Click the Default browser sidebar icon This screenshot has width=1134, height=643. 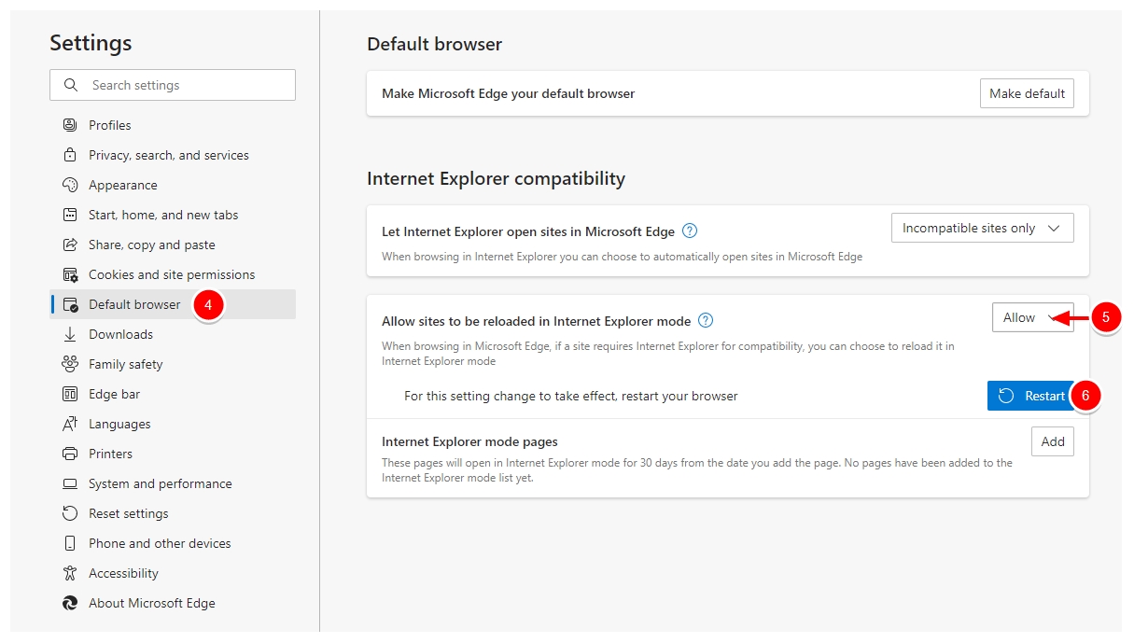pyautogui.click(x=70, y=304)
